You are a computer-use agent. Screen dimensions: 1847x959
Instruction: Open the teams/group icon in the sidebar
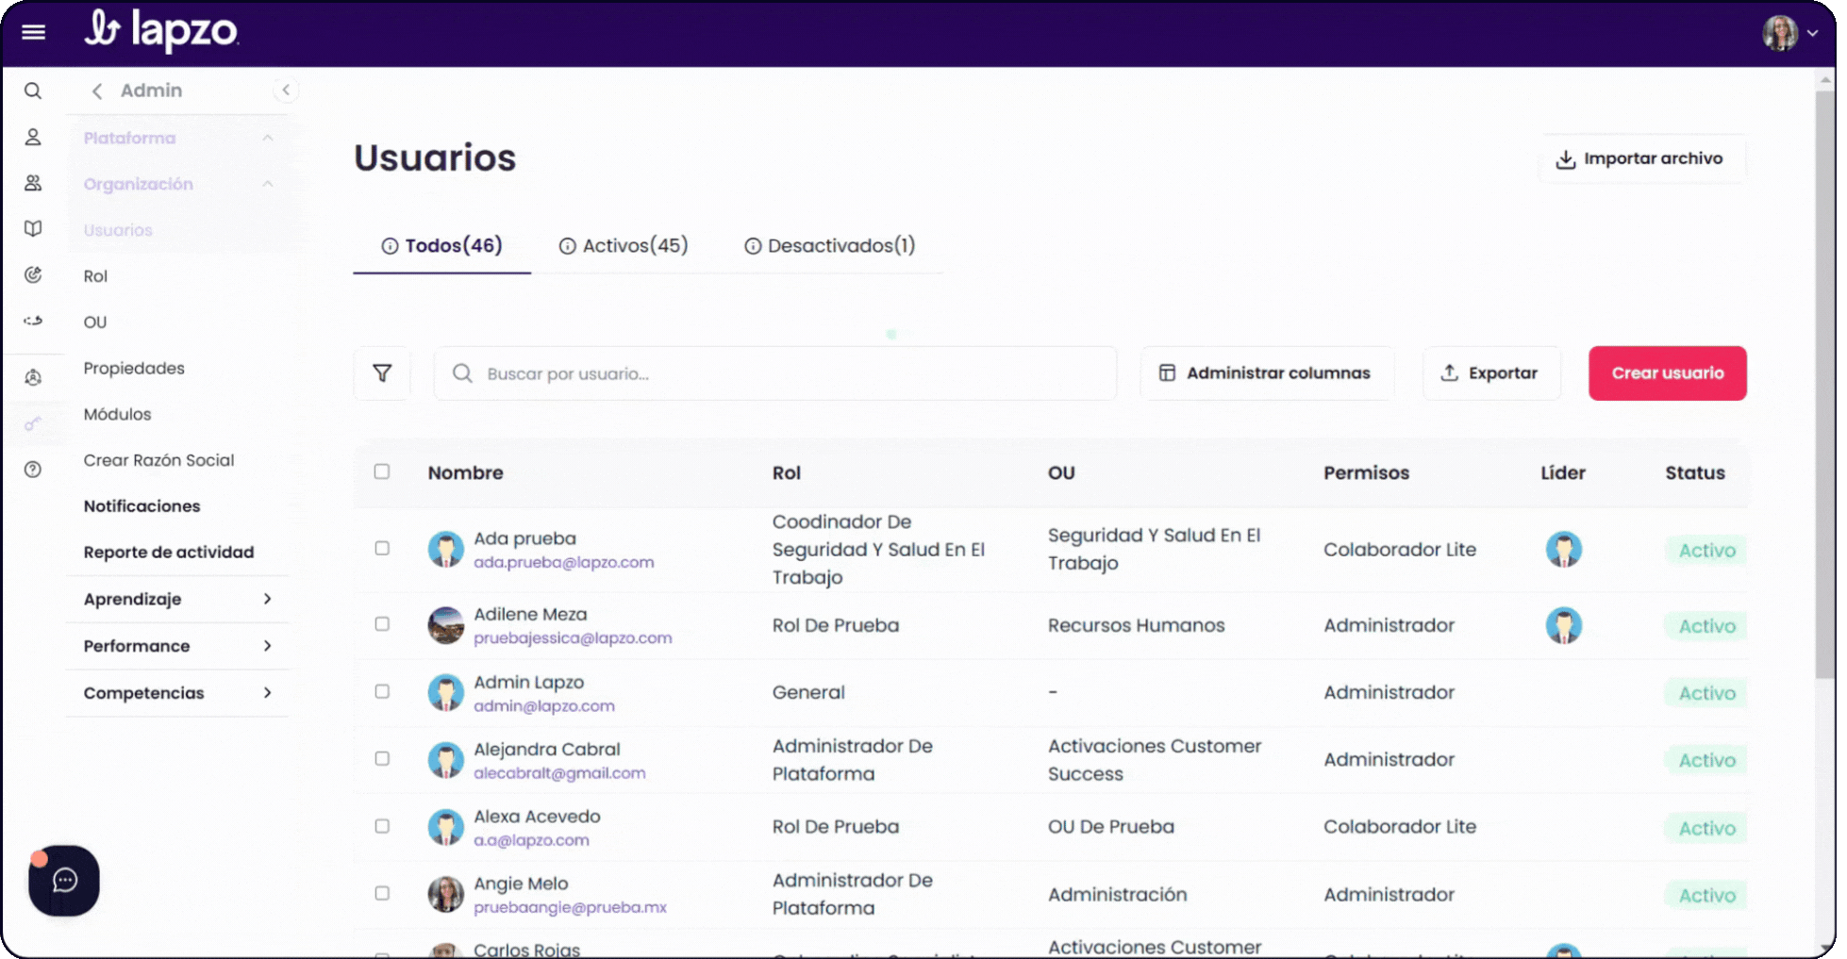[x=33, y=182]
